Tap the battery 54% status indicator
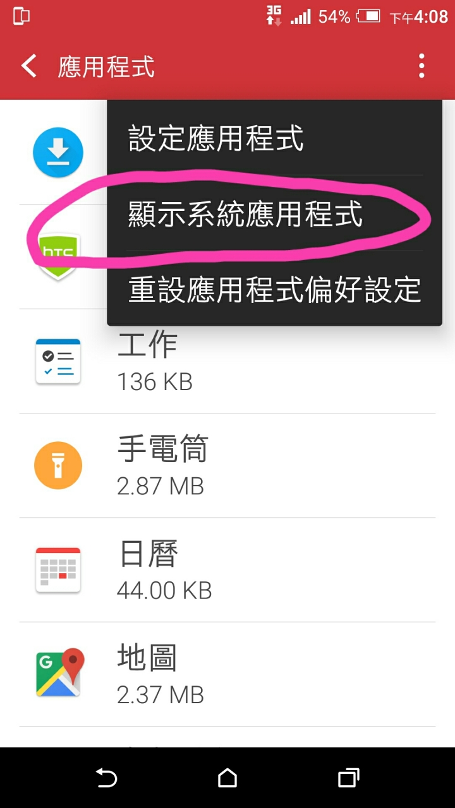This screenshot has height=808, width=455. click(x=349, y=16)
